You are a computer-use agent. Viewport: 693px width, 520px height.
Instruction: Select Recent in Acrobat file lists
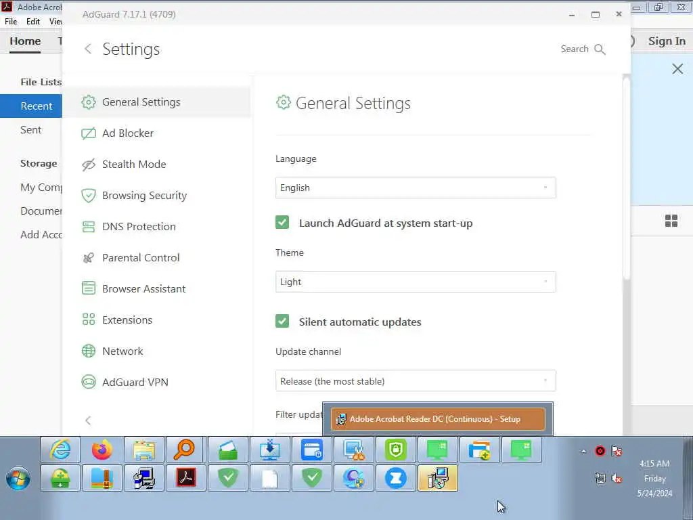pos(31,106)
